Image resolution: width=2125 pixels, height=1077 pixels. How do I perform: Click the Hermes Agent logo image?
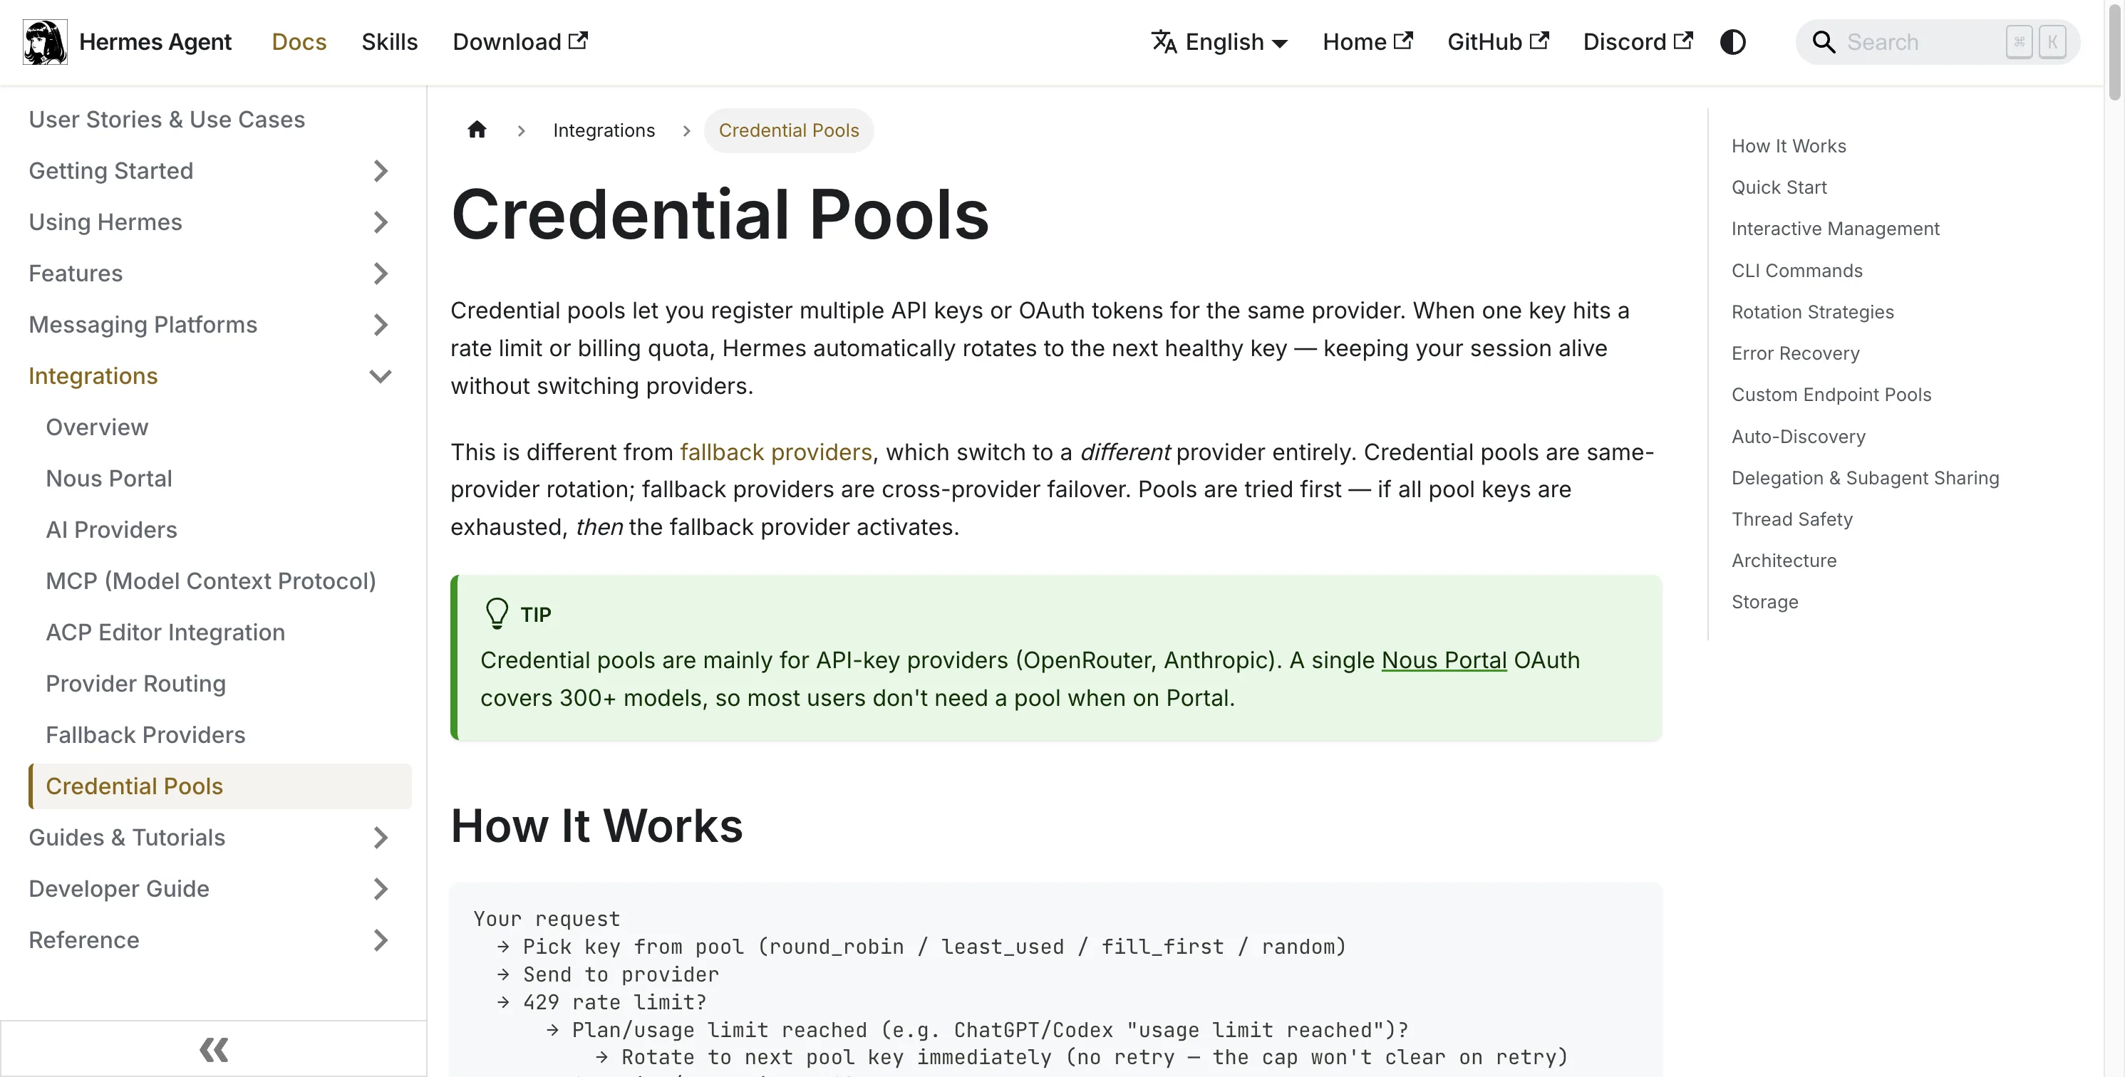coord(45,42)
